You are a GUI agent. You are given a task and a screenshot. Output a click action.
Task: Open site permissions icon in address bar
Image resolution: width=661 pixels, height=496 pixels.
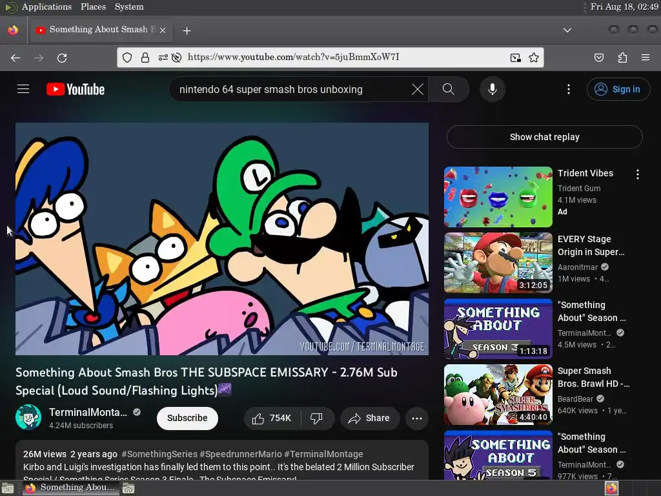(163, 57)
